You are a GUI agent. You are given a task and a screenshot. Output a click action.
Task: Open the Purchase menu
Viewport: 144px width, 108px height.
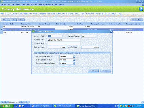pyautogui.click(x=34, y=4)
